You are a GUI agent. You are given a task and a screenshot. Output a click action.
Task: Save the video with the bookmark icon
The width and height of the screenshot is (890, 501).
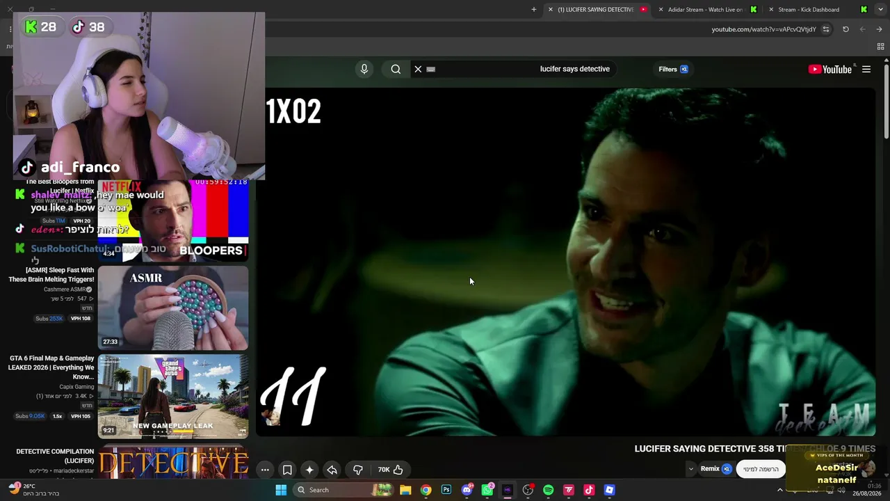(287, 470)
